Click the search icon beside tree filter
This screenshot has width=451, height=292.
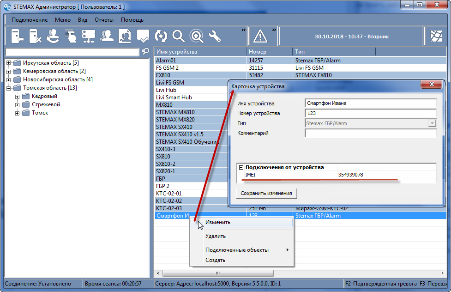point(145,52)
